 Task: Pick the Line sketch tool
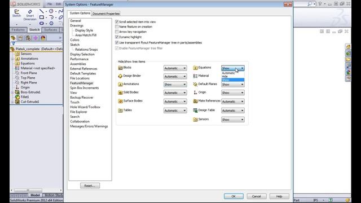[x=41, y=11]
